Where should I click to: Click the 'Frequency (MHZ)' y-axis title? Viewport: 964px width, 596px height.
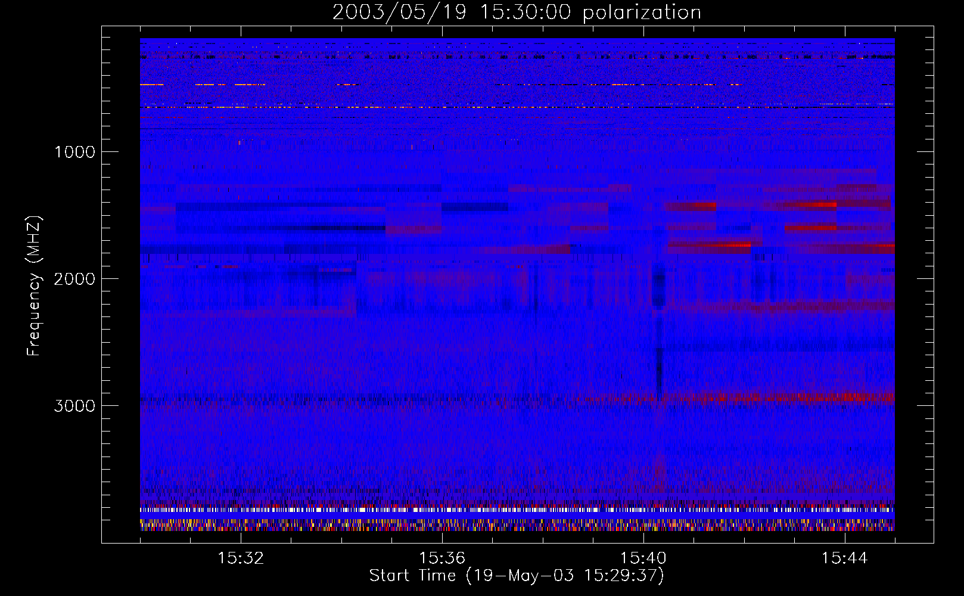point(34,286)
